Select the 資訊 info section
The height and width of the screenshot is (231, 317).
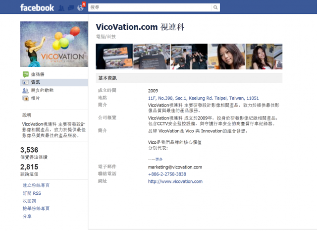click(x=54, y=82)
